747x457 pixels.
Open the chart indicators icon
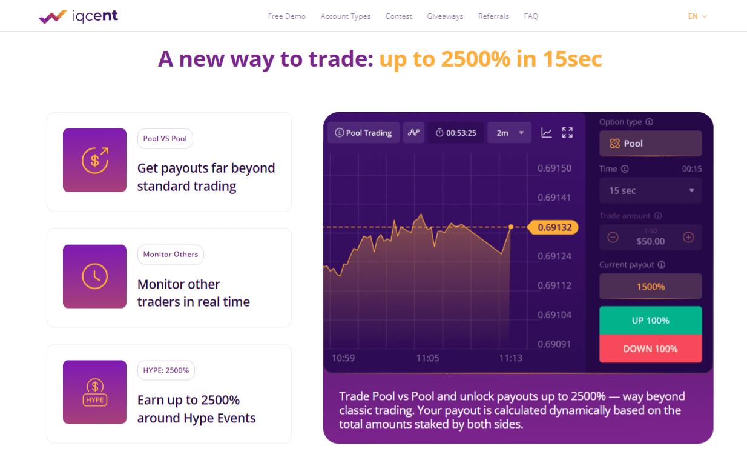coord(414,133)
